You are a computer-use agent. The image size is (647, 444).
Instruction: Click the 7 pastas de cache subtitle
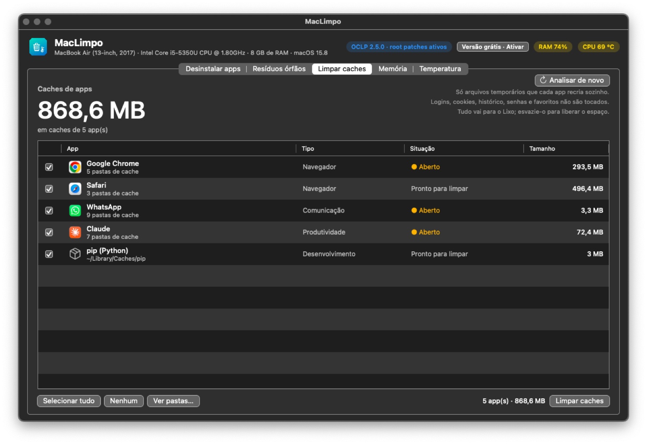click(113, 237)
